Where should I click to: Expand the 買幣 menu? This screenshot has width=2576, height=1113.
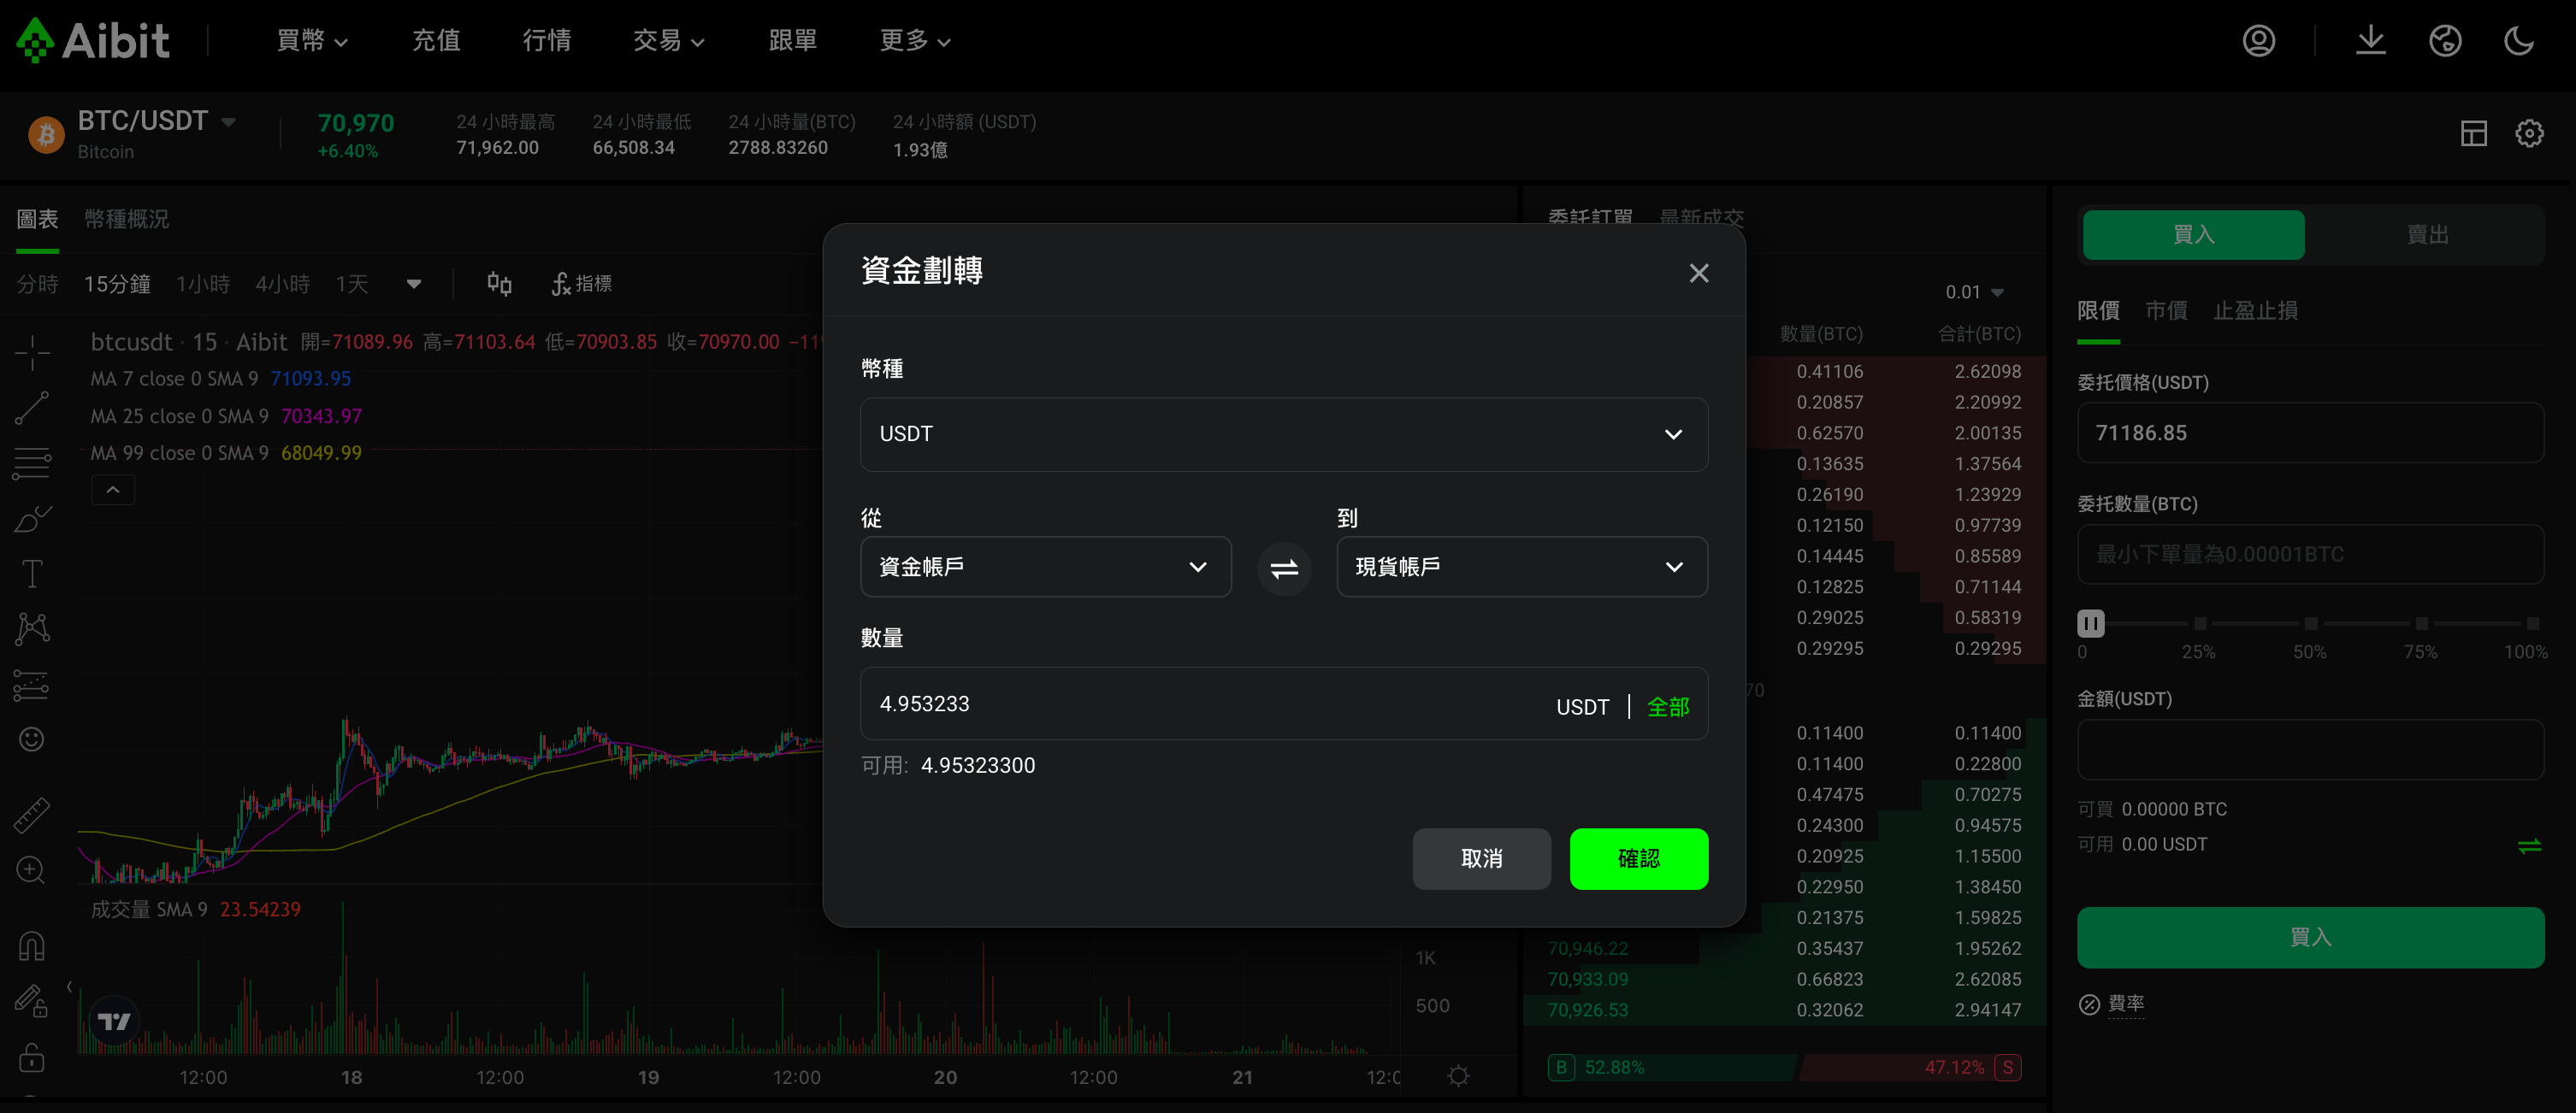[x=311, y=41]
